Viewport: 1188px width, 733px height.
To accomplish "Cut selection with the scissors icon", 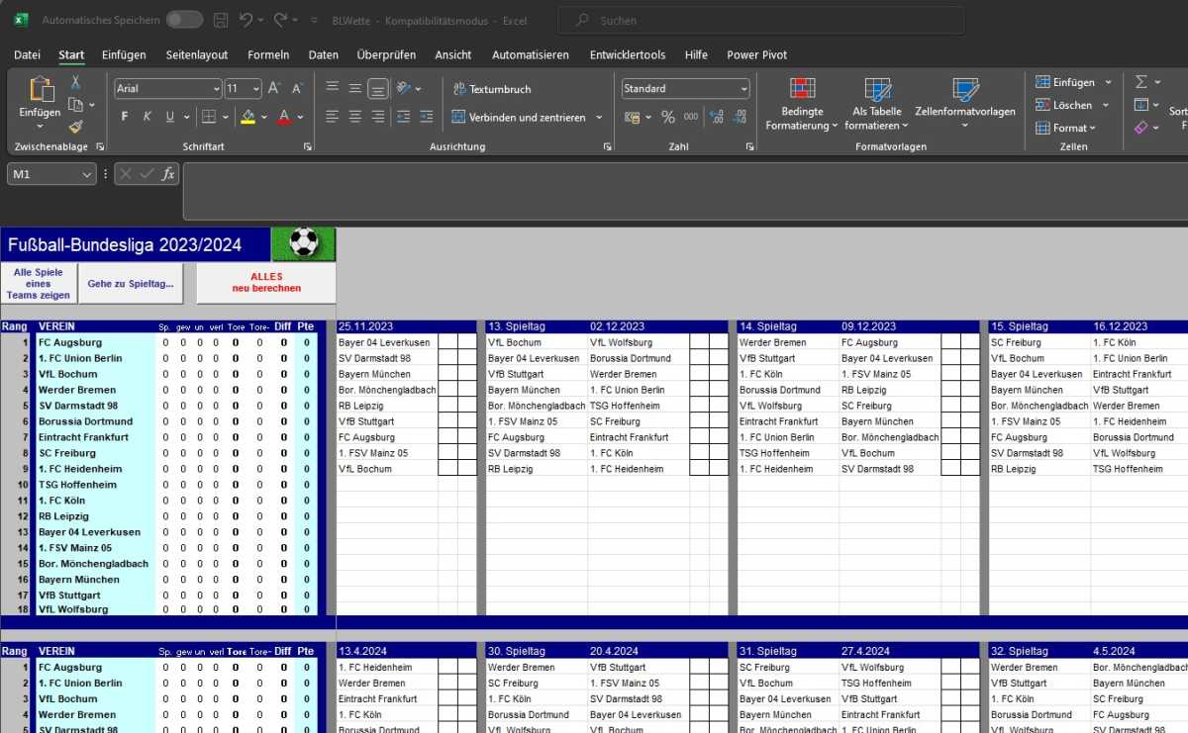I will (75, 82).
